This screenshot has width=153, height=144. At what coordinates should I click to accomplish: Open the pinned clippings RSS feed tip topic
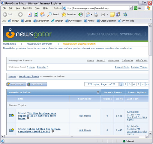click(x=37, y=116)
